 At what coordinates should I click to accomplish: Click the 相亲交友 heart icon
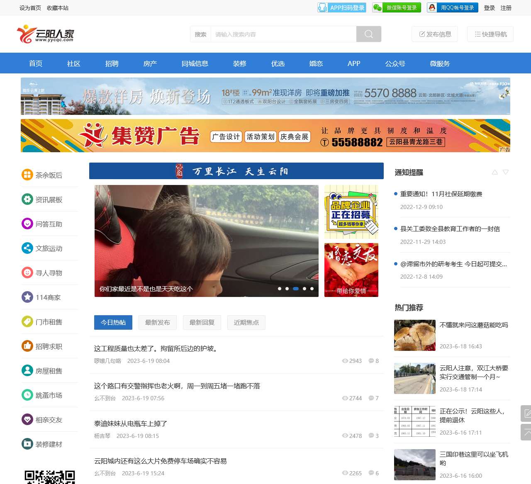tap(27, 419)
